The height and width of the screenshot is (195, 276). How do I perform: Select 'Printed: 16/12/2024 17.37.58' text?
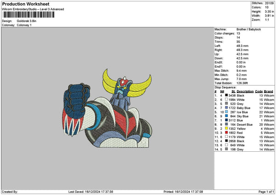(183, 192)
